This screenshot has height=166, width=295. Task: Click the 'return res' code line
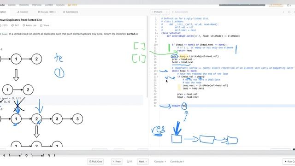point(179,106)
